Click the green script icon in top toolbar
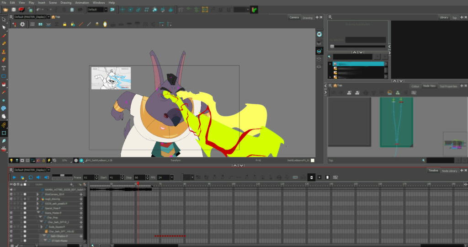Viewport: 468px width, 247px height. pyautogui.click(x=254, y=10)
